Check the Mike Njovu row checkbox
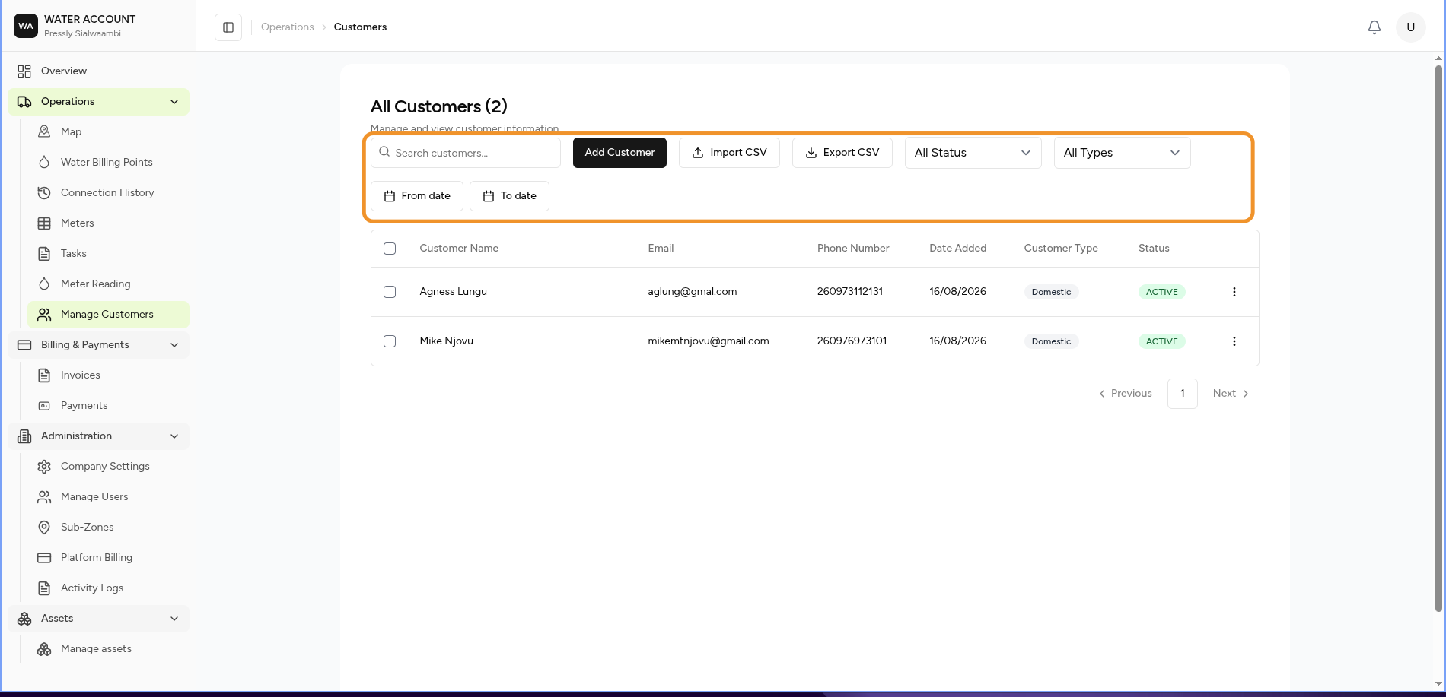 pyautogui.click(x=390, y=341)
